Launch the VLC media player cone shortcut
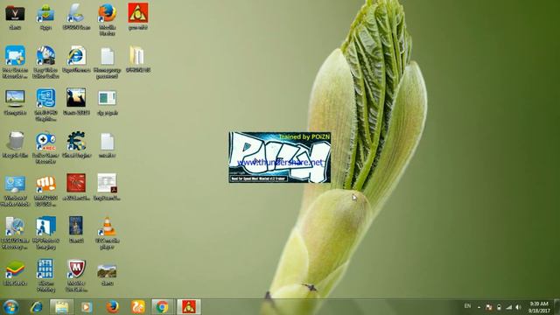Screen dimensions: 560x315 coord(107,227)
